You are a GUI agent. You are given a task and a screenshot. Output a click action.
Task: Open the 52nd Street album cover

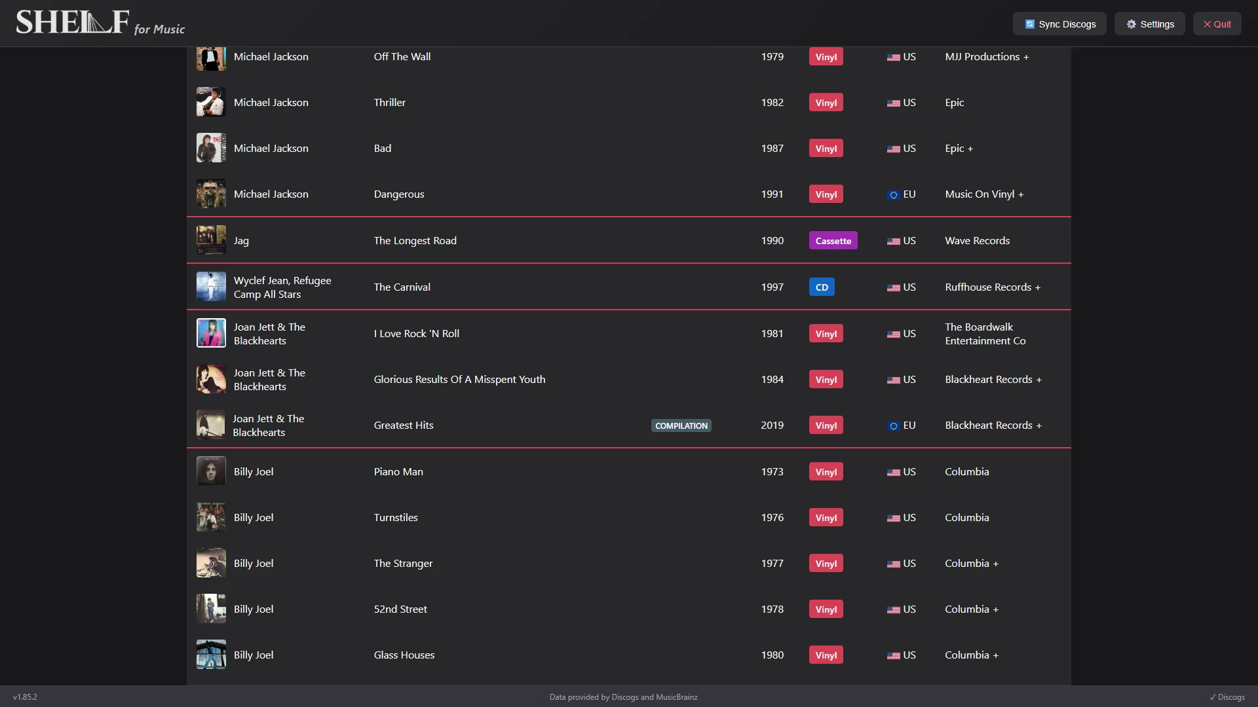(x=211, y=609)
